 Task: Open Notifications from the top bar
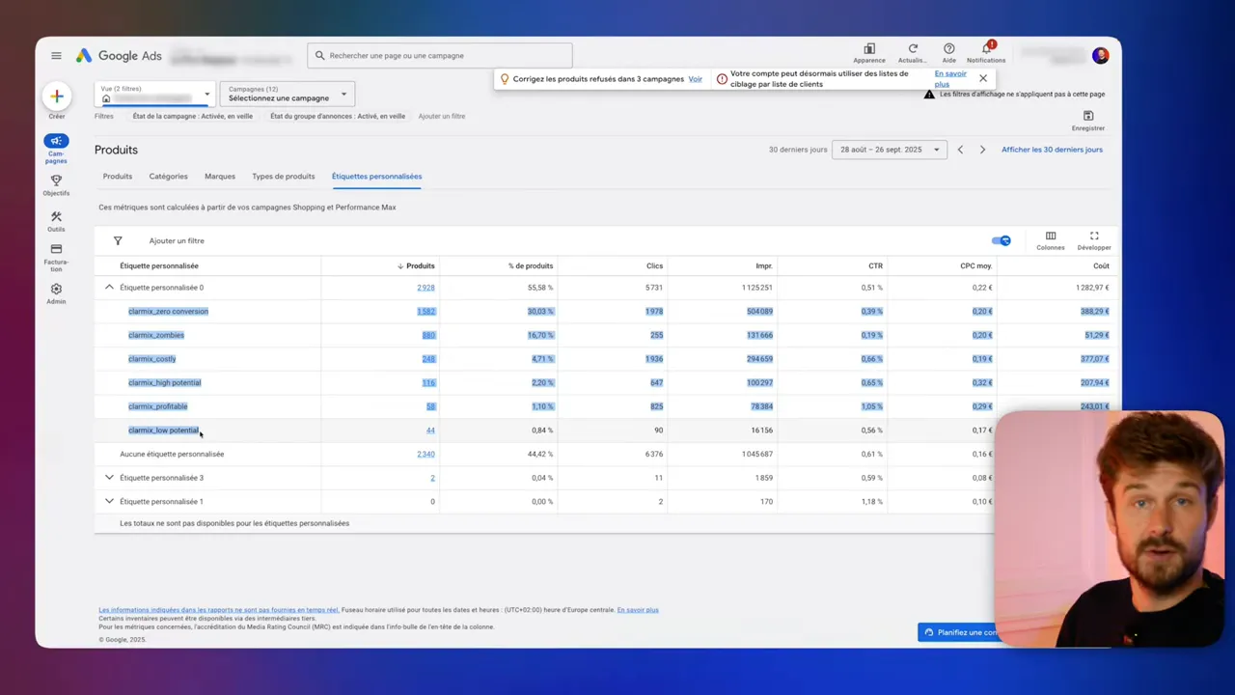[x=986, y=48]
